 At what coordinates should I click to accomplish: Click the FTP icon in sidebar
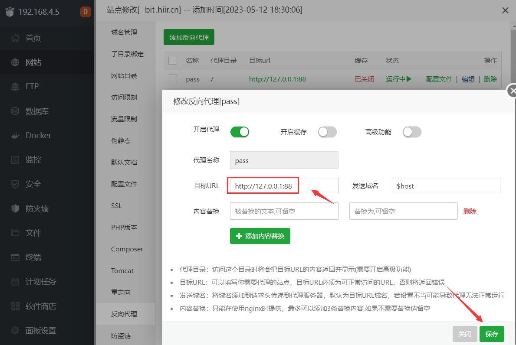[15, 87]
